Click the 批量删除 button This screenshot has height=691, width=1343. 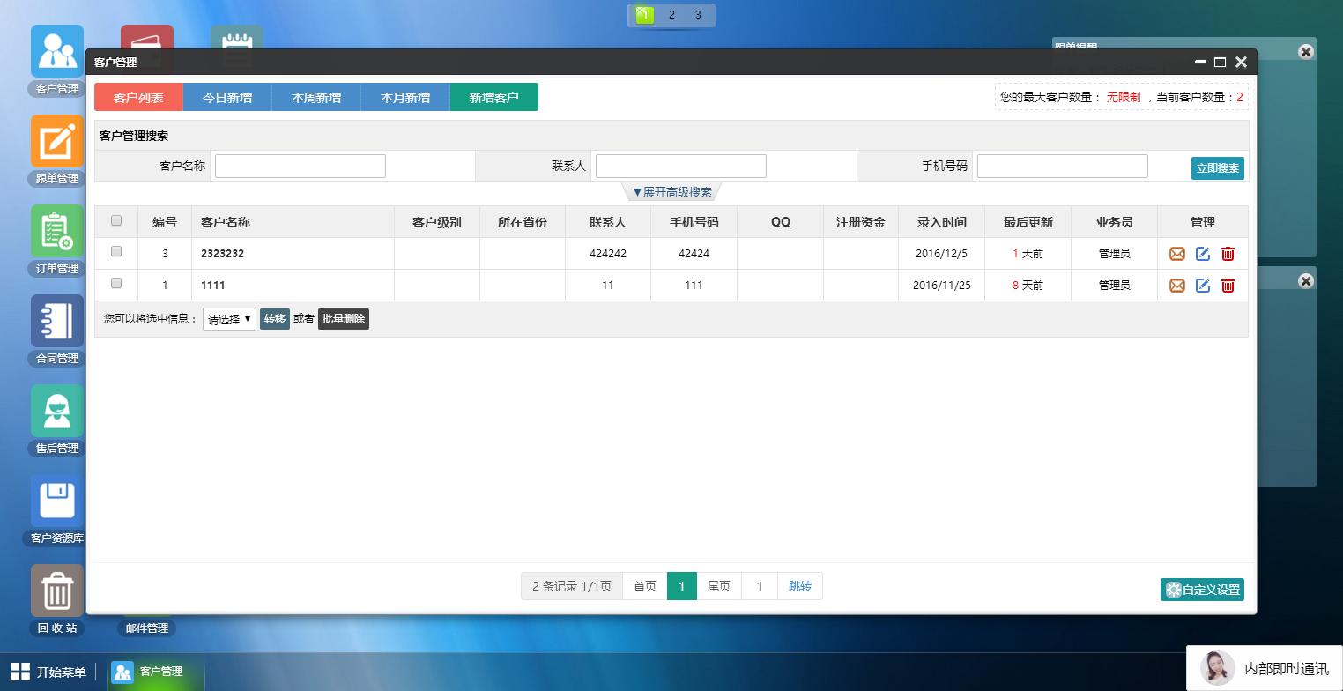tap(344, 319)
